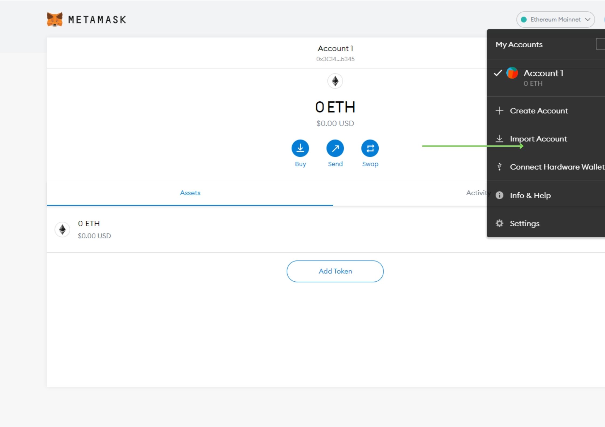
Task: Open Settings from the account menu
Action: (x=546, y=224)
